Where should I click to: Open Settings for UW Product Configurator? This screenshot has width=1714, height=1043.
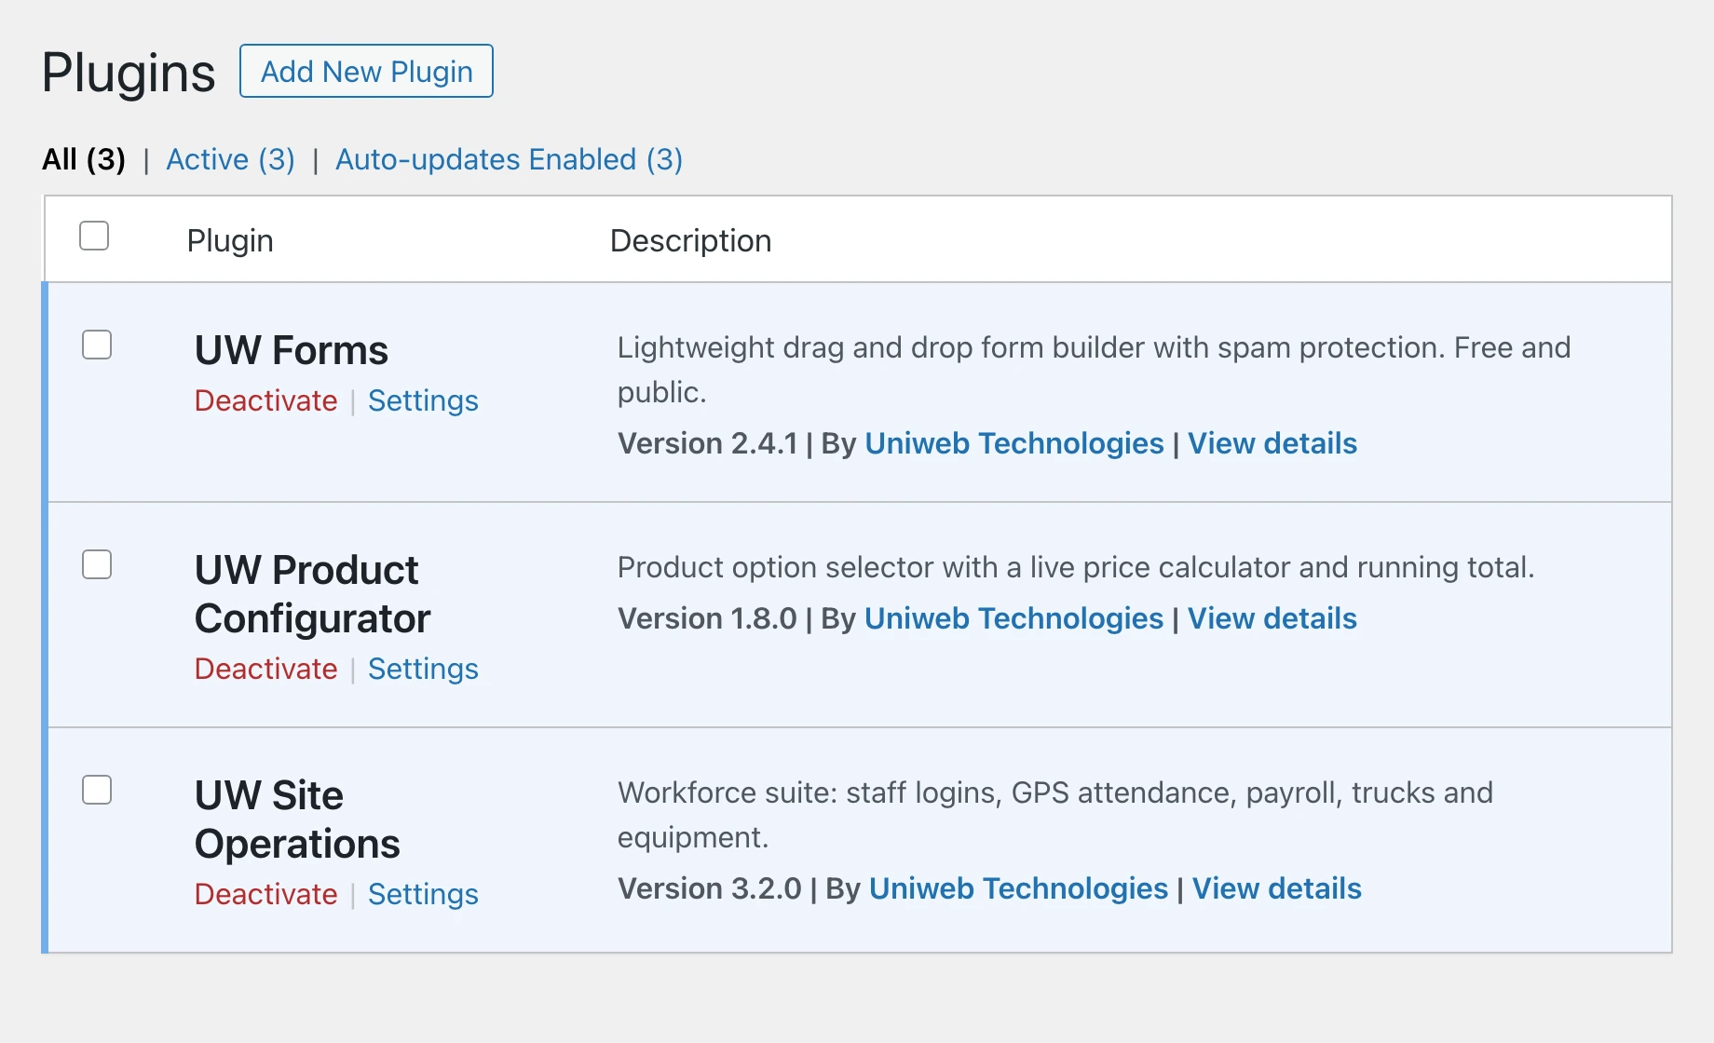(x=423, y=669)
